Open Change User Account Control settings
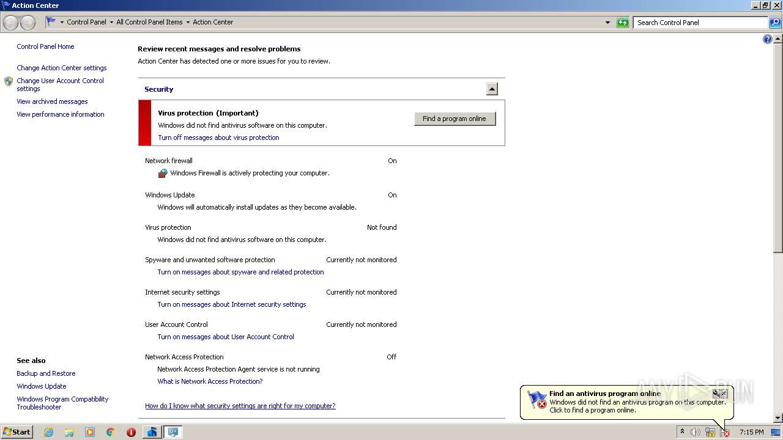This screenshot has width=783, height=440. coord(60,84)
